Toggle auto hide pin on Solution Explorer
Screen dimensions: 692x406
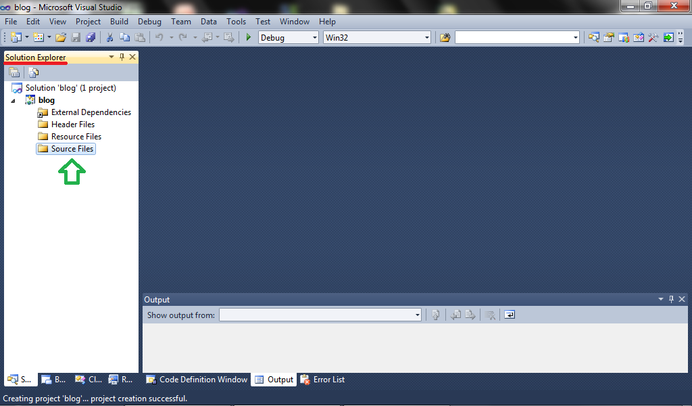coord(122,57)
